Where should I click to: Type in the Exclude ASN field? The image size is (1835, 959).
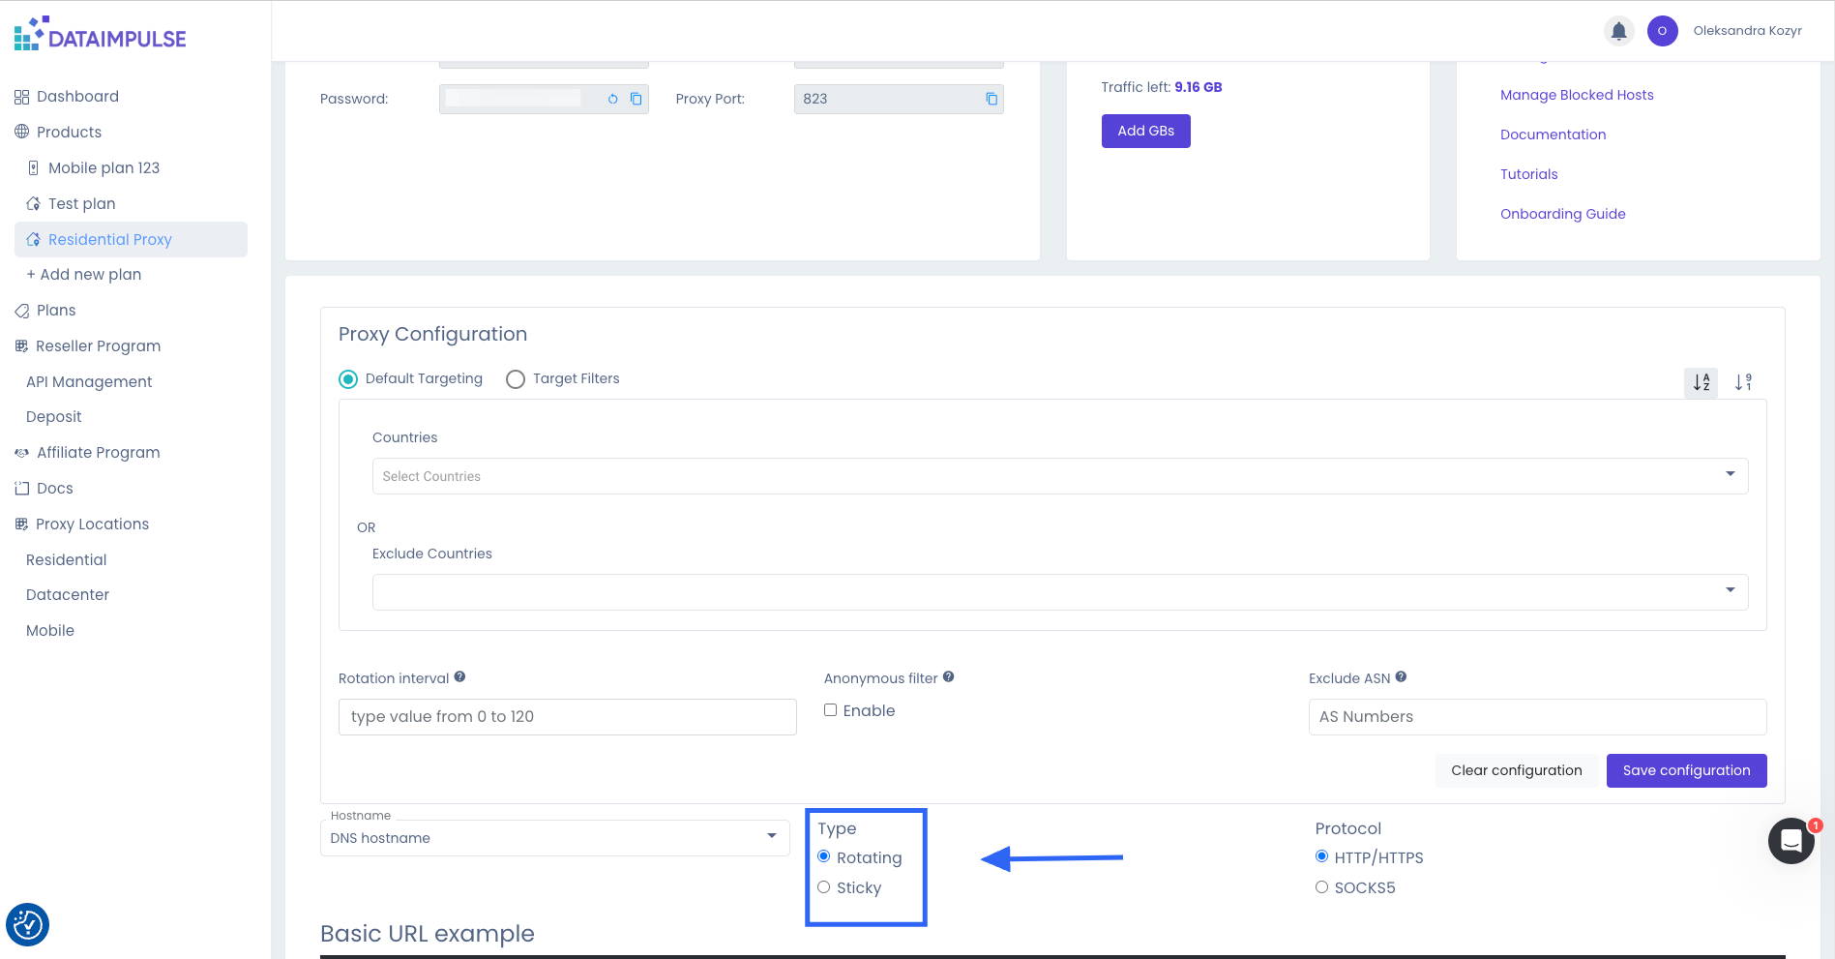point(1536,717)
